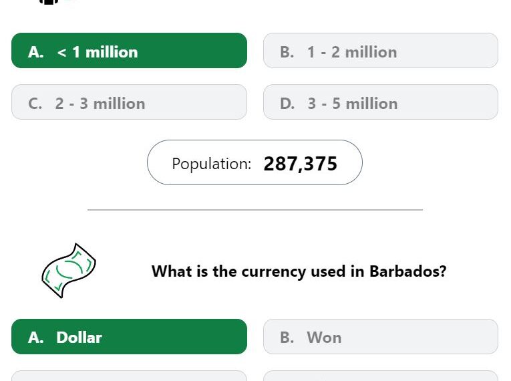Click the cropped black icon at top
The height and width of the screenshot is (381, 511).
49,2
